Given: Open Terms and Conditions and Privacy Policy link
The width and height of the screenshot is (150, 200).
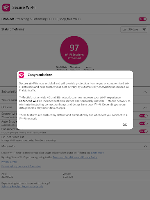Looking at the screenshot, I should coord(75,157).
